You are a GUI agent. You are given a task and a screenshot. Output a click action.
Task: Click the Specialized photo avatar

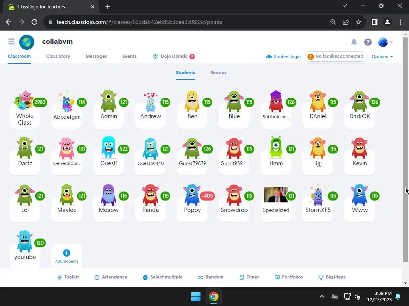tap(276, 194)
